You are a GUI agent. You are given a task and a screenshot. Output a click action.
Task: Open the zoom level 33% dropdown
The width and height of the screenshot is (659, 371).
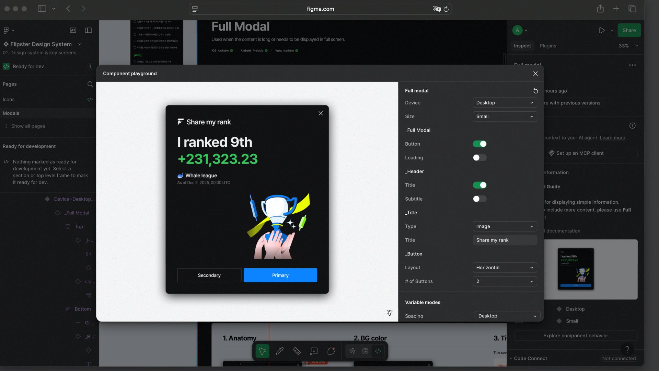[628, 46]
